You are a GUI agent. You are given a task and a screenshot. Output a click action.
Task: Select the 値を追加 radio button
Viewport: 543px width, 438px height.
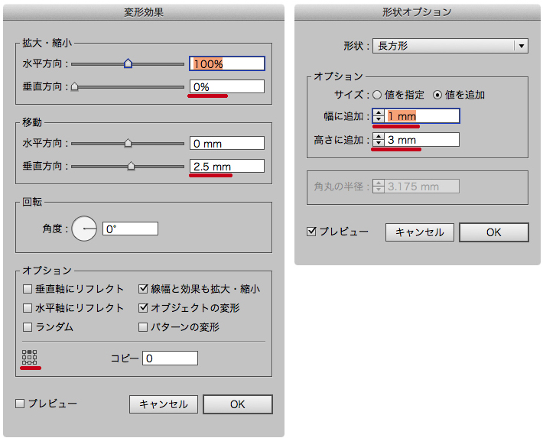(x=437, y=95)
